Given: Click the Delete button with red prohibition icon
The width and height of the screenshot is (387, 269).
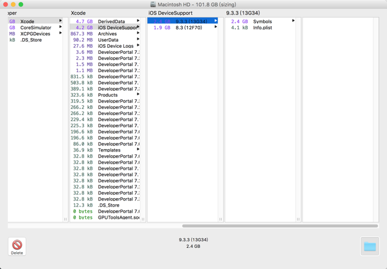Looking at the screenshot, I should (17, 247).
